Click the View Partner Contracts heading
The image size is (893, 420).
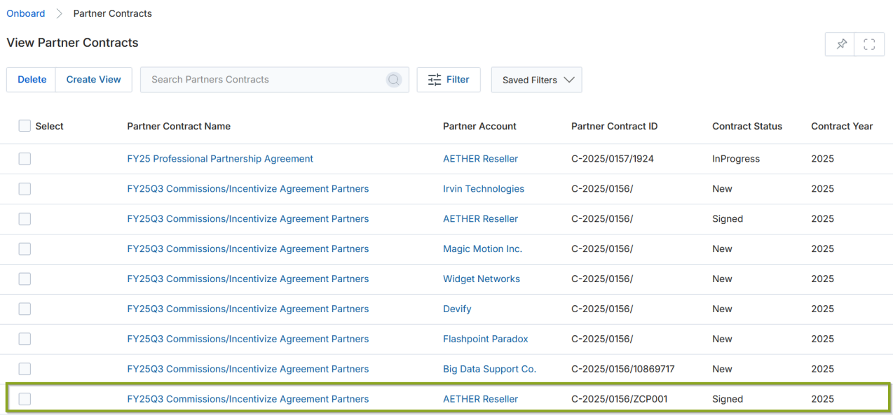(x=72, y=43)
